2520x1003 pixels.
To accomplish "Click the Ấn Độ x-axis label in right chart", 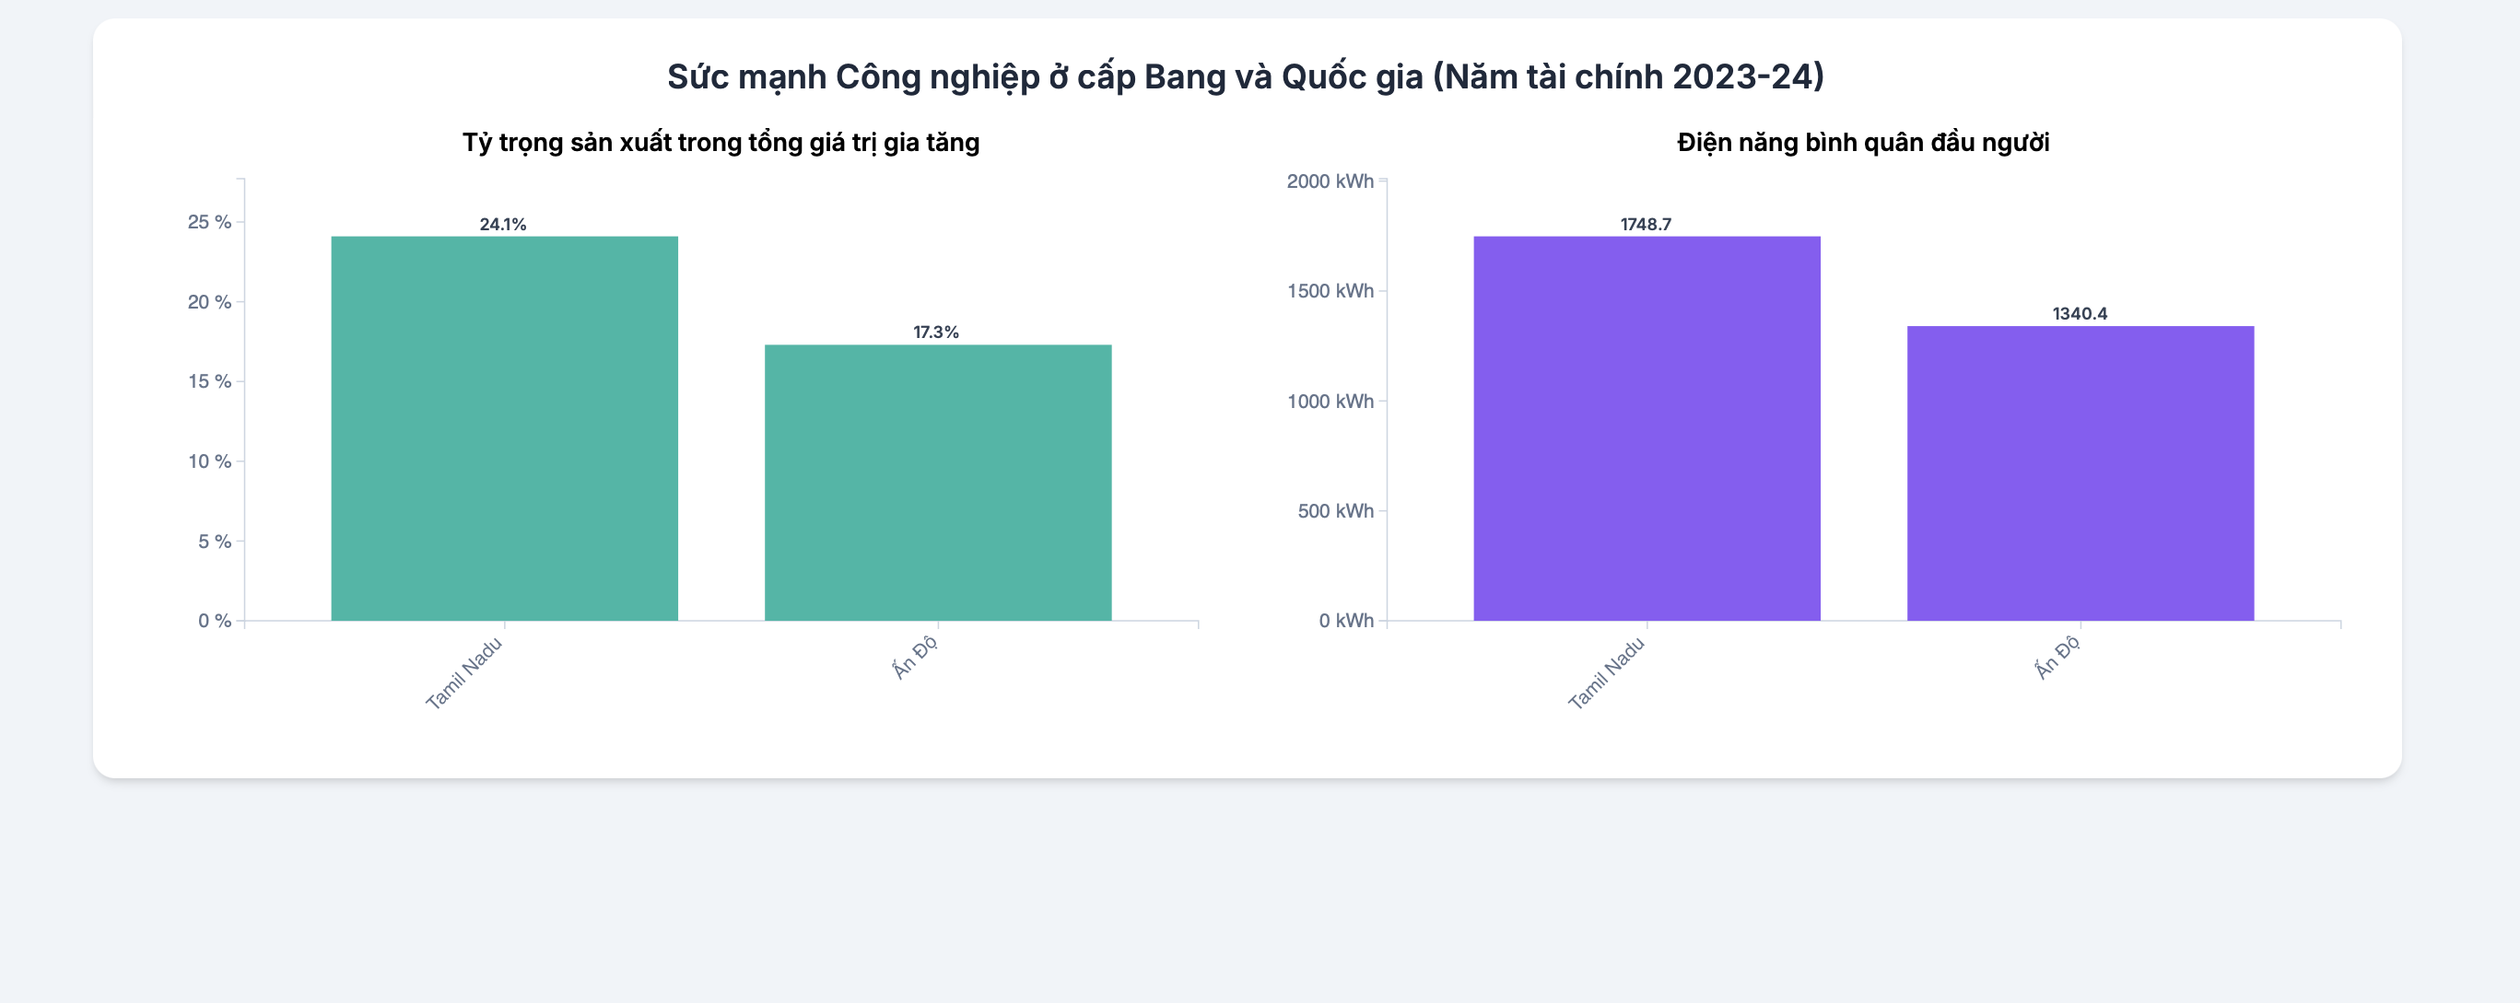I will coord(2058,657).
